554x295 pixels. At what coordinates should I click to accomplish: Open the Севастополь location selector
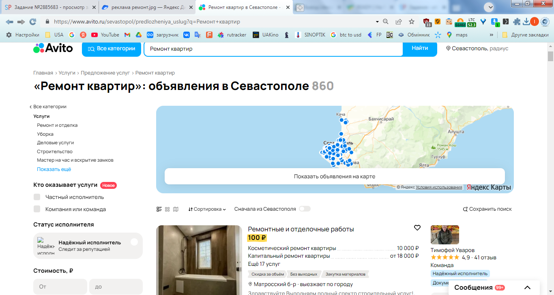(477, 49)
